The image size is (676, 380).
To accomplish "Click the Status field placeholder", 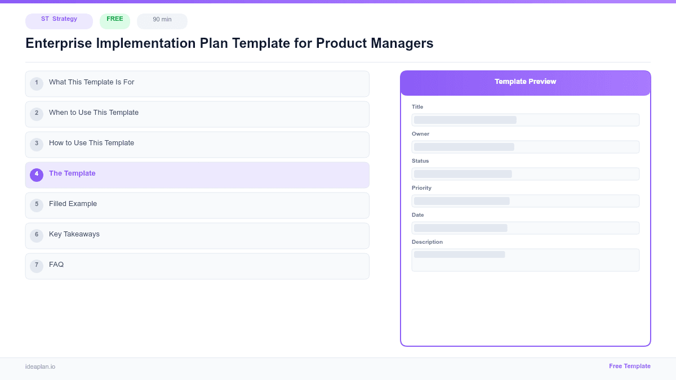I will point(525,174).
